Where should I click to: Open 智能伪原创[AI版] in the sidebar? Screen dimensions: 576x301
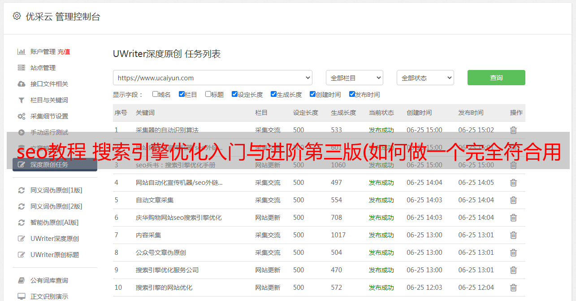point(54,222)
